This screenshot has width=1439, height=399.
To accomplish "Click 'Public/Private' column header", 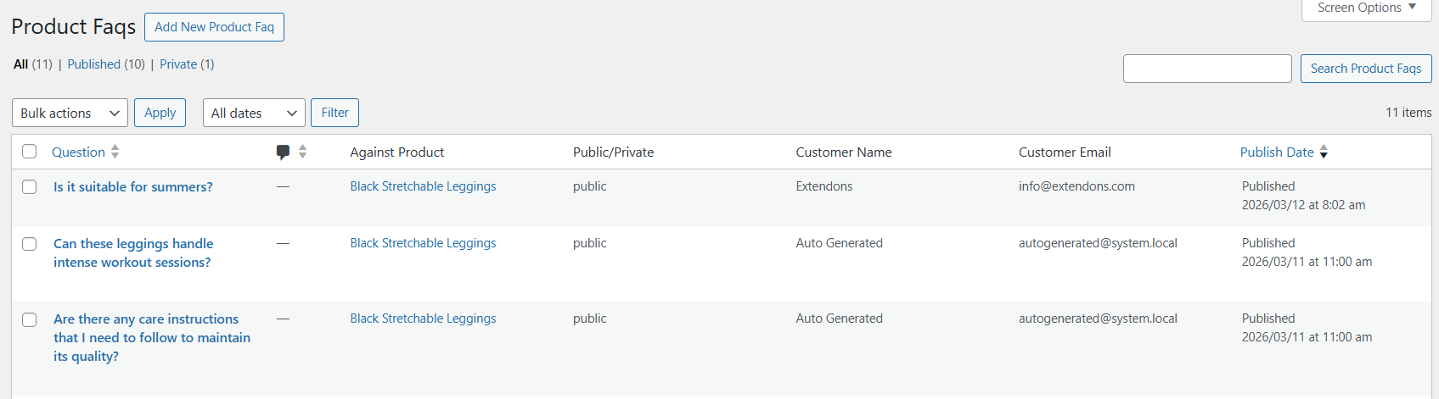I will click(x=613, y=152).
